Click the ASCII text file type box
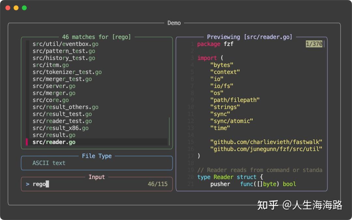Image resolution: width=352 pixels, height=220 pixels. [96, 163]
